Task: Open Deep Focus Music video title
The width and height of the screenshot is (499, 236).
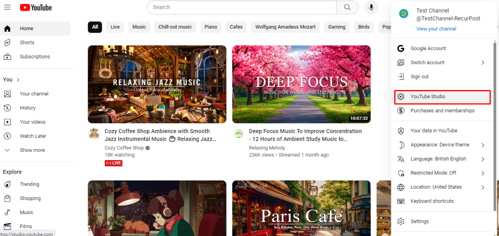Action: click(x=305, y=135)
